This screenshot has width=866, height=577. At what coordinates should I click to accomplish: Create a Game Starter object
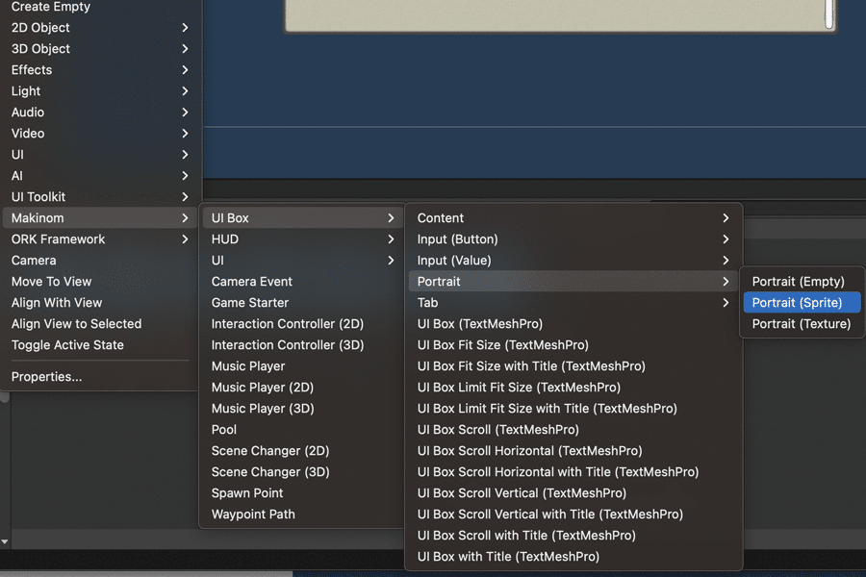[302, 303]
